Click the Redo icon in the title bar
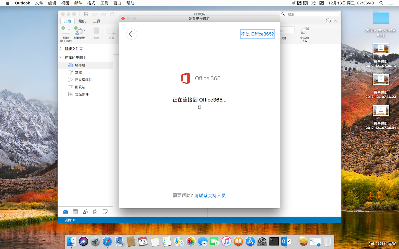The image size is (399, 249). 103,14
